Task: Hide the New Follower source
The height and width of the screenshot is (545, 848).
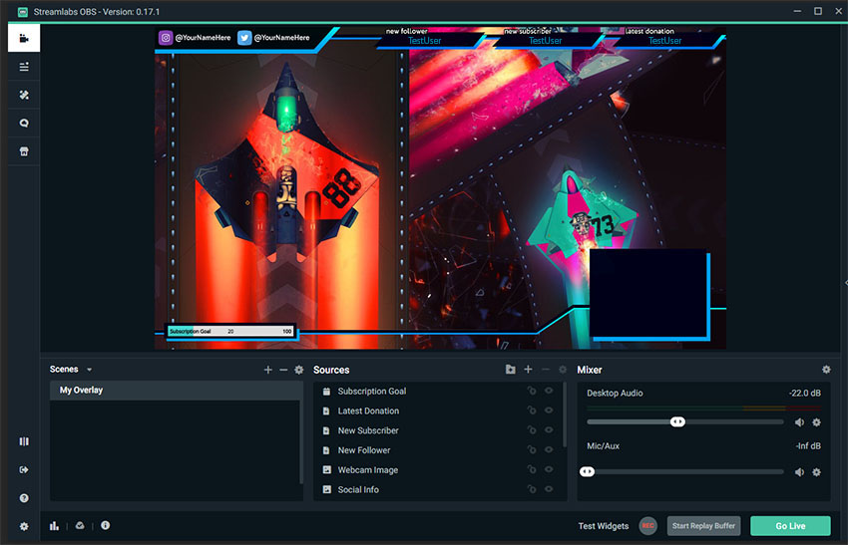Action: pyautogui.click(x=549, y=450)
